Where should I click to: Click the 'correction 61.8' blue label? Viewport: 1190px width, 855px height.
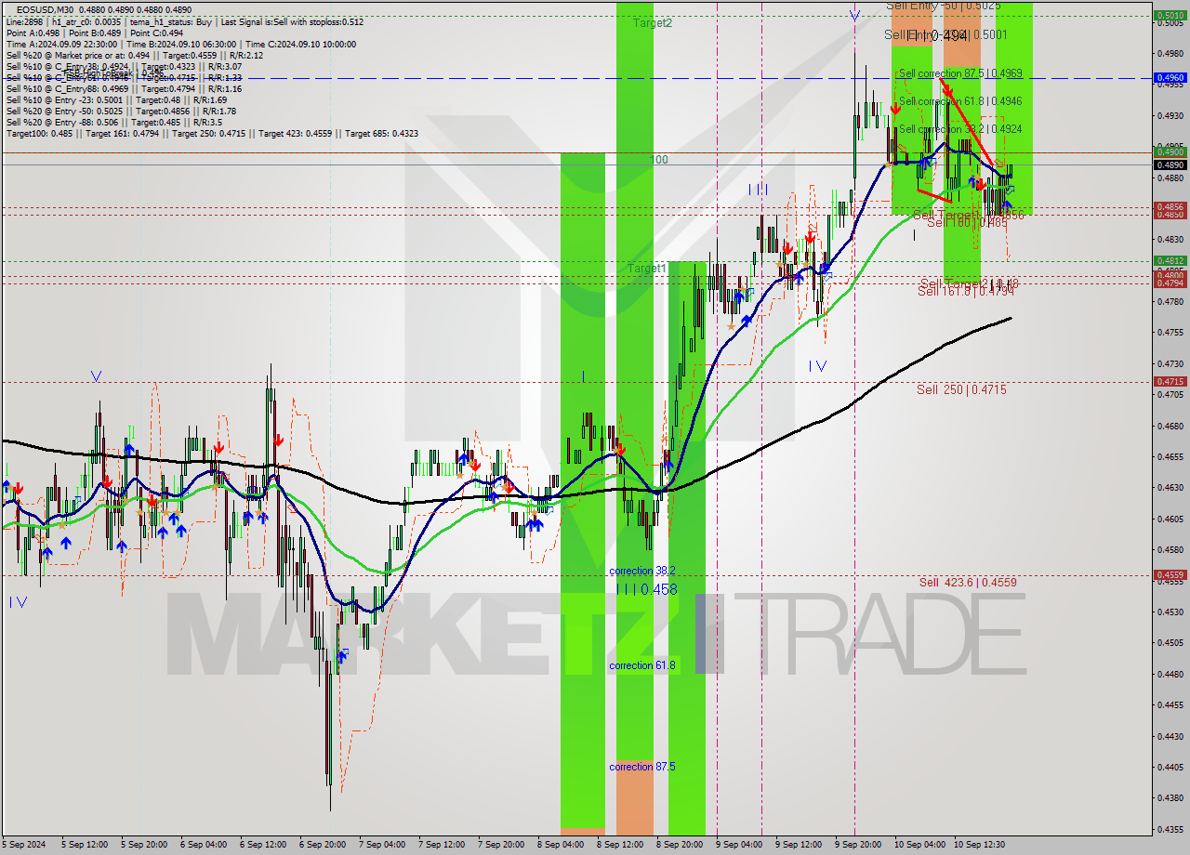click(641, 665)
